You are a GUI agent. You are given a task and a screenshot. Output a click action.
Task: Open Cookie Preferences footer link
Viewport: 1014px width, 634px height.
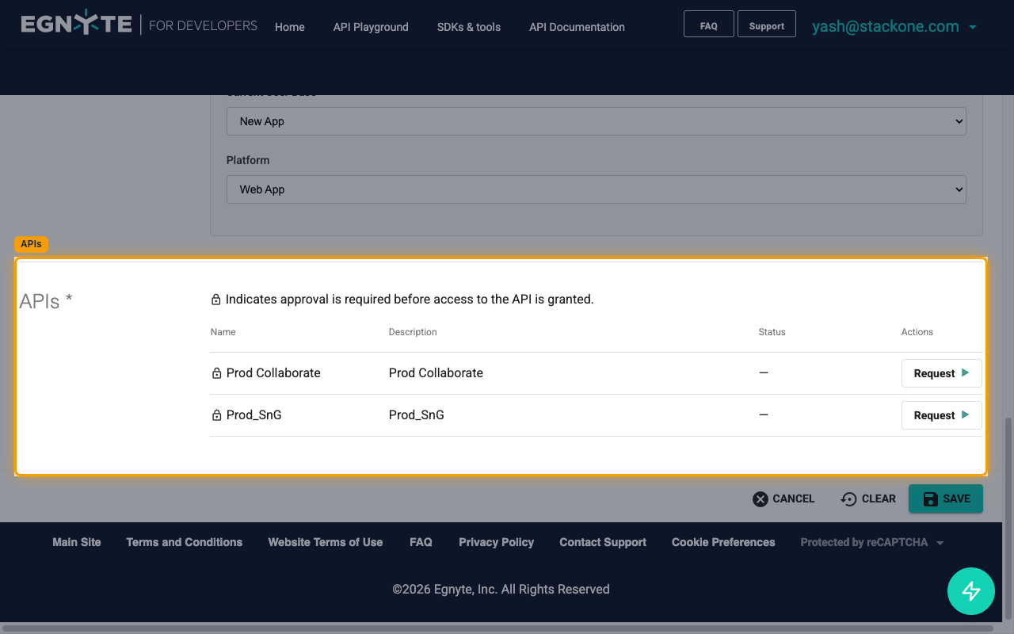723,542
